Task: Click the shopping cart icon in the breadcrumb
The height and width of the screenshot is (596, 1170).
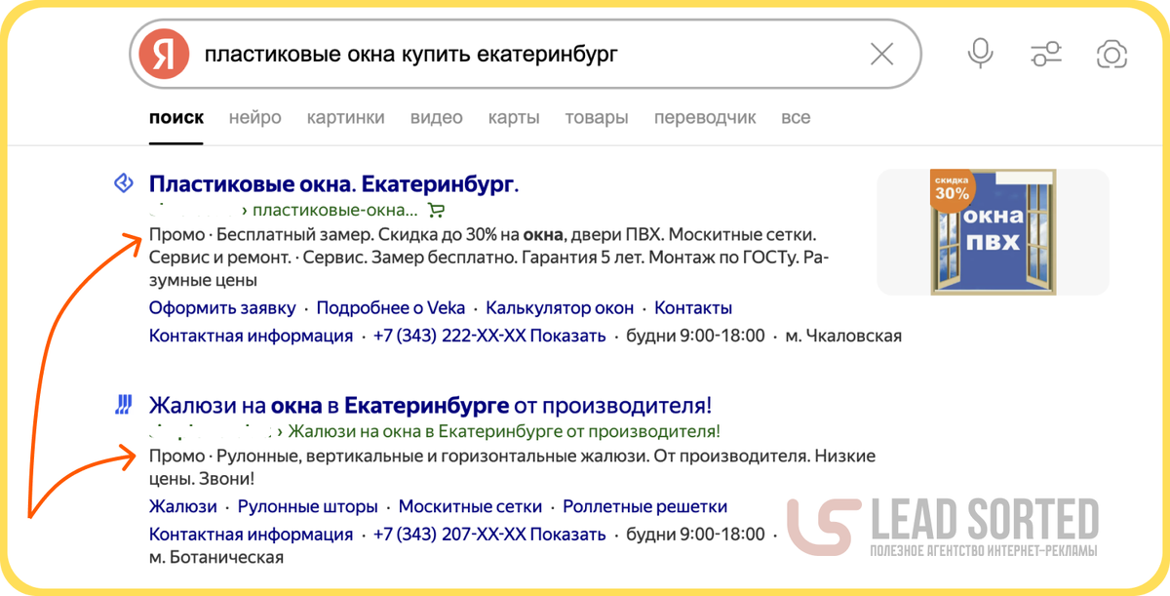Action: coord(437,210)
